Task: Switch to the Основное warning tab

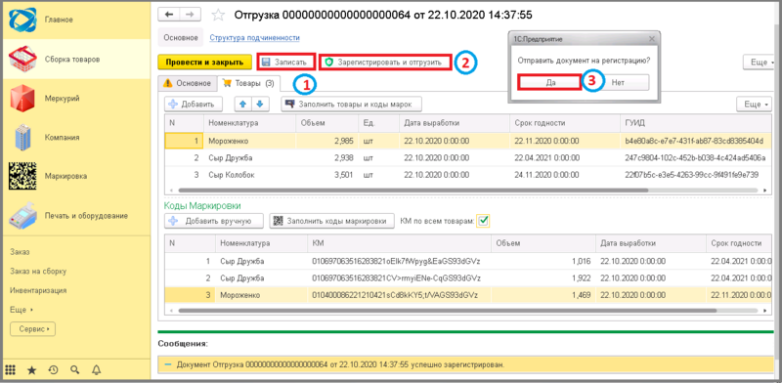Action: pyautogui.click(x=187, y=83)
